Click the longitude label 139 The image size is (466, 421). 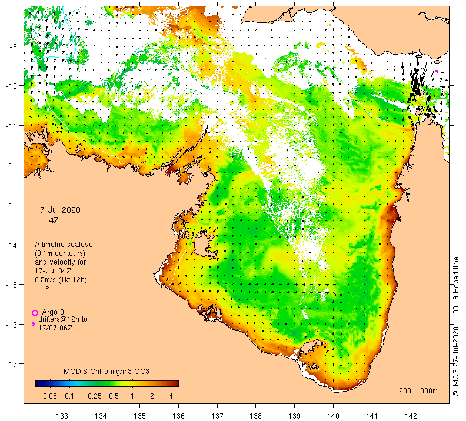coord(295,416)
